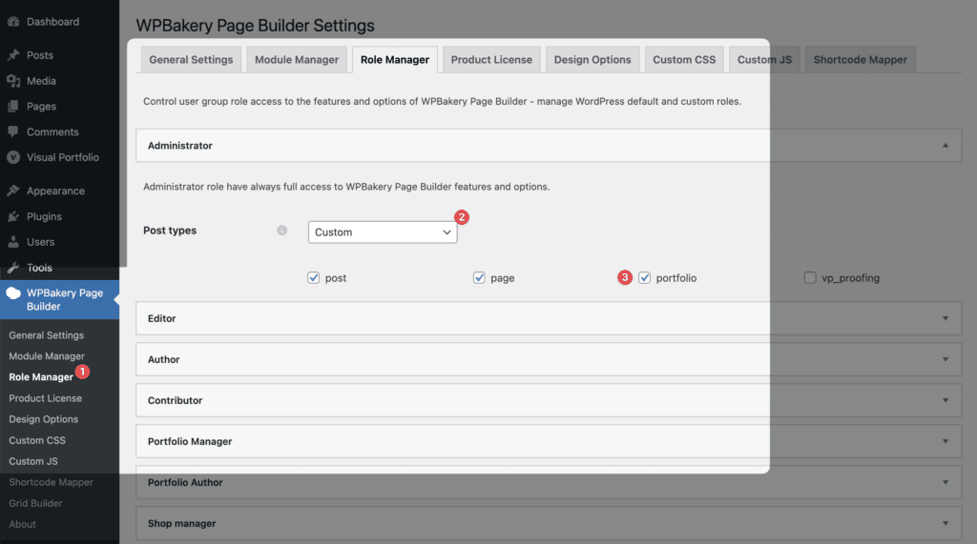Click Custom CSS submenu link
Image resolution: width=977 pixels, height=544 pixels.
point(37,441)
